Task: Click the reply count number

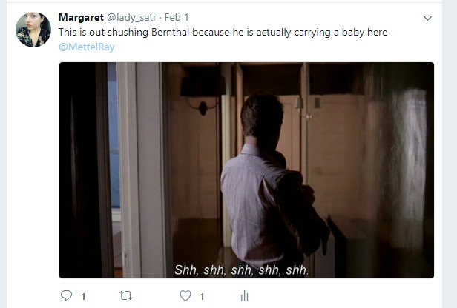Action: pyautogui.click(x=83, y=297)
